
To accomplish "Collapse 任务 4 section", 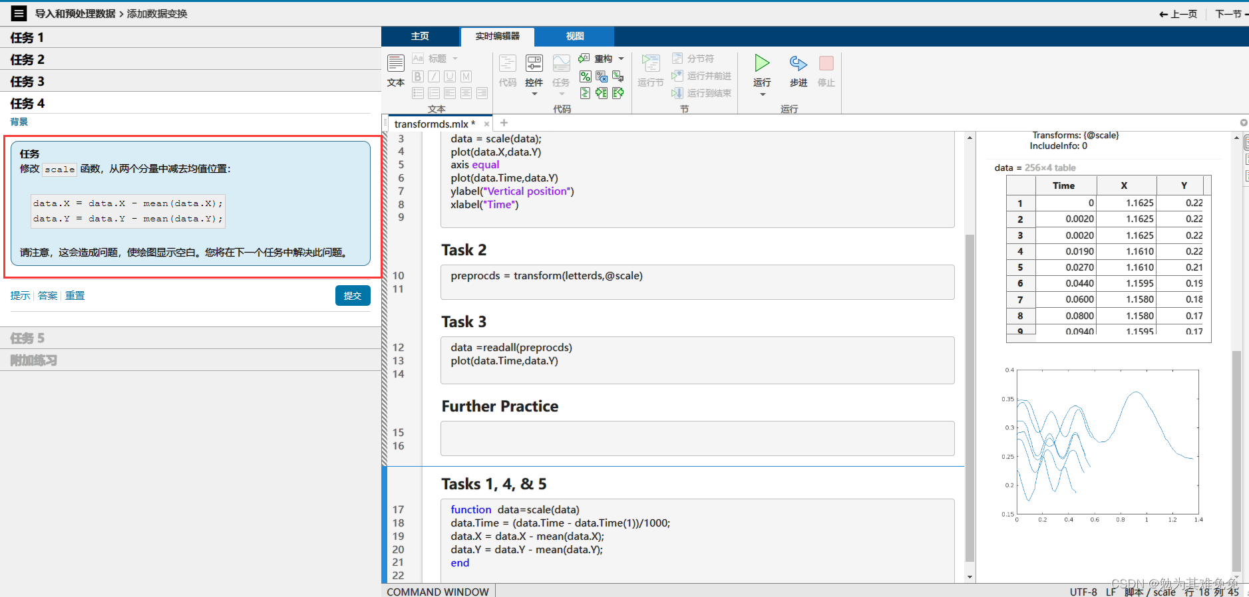I will pyautogui.click(x=190, y=103).
